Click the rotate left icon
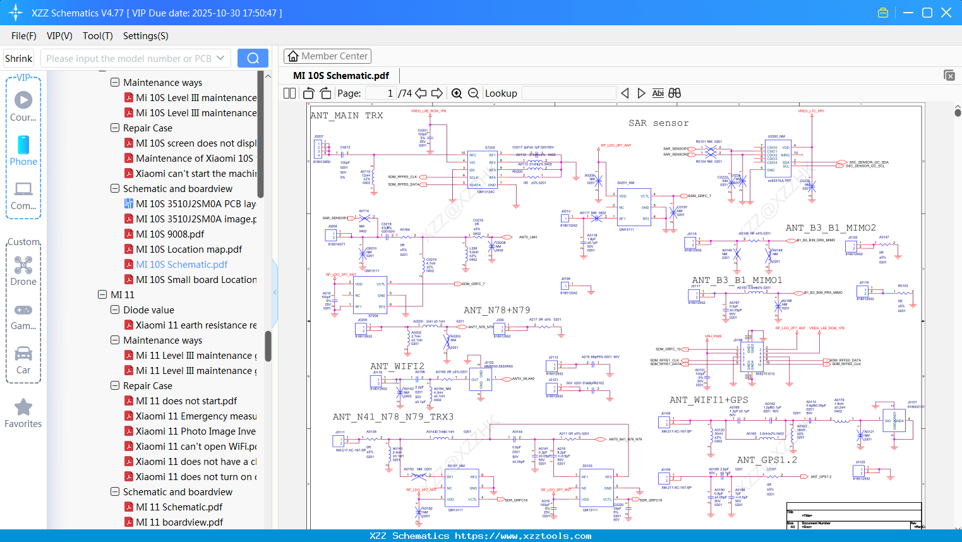This screenshot has height=542, width=962. tap(308, 93)
